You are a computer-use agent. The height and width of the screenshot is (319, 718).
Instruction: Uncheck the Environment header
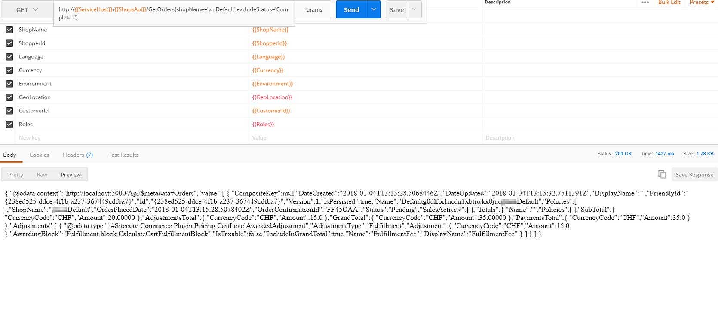point(9,84)
